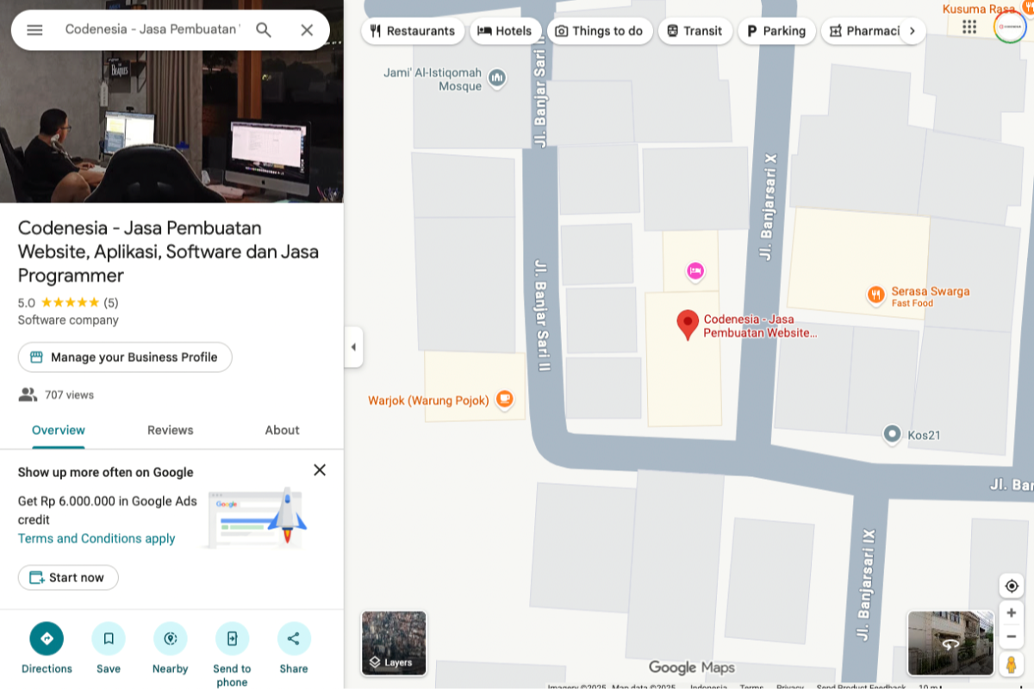This screenshot has width=1034, height=689.
Task: Select Jami' Al-Istiqomah Mosque marker
Action: tap(496, 78)
